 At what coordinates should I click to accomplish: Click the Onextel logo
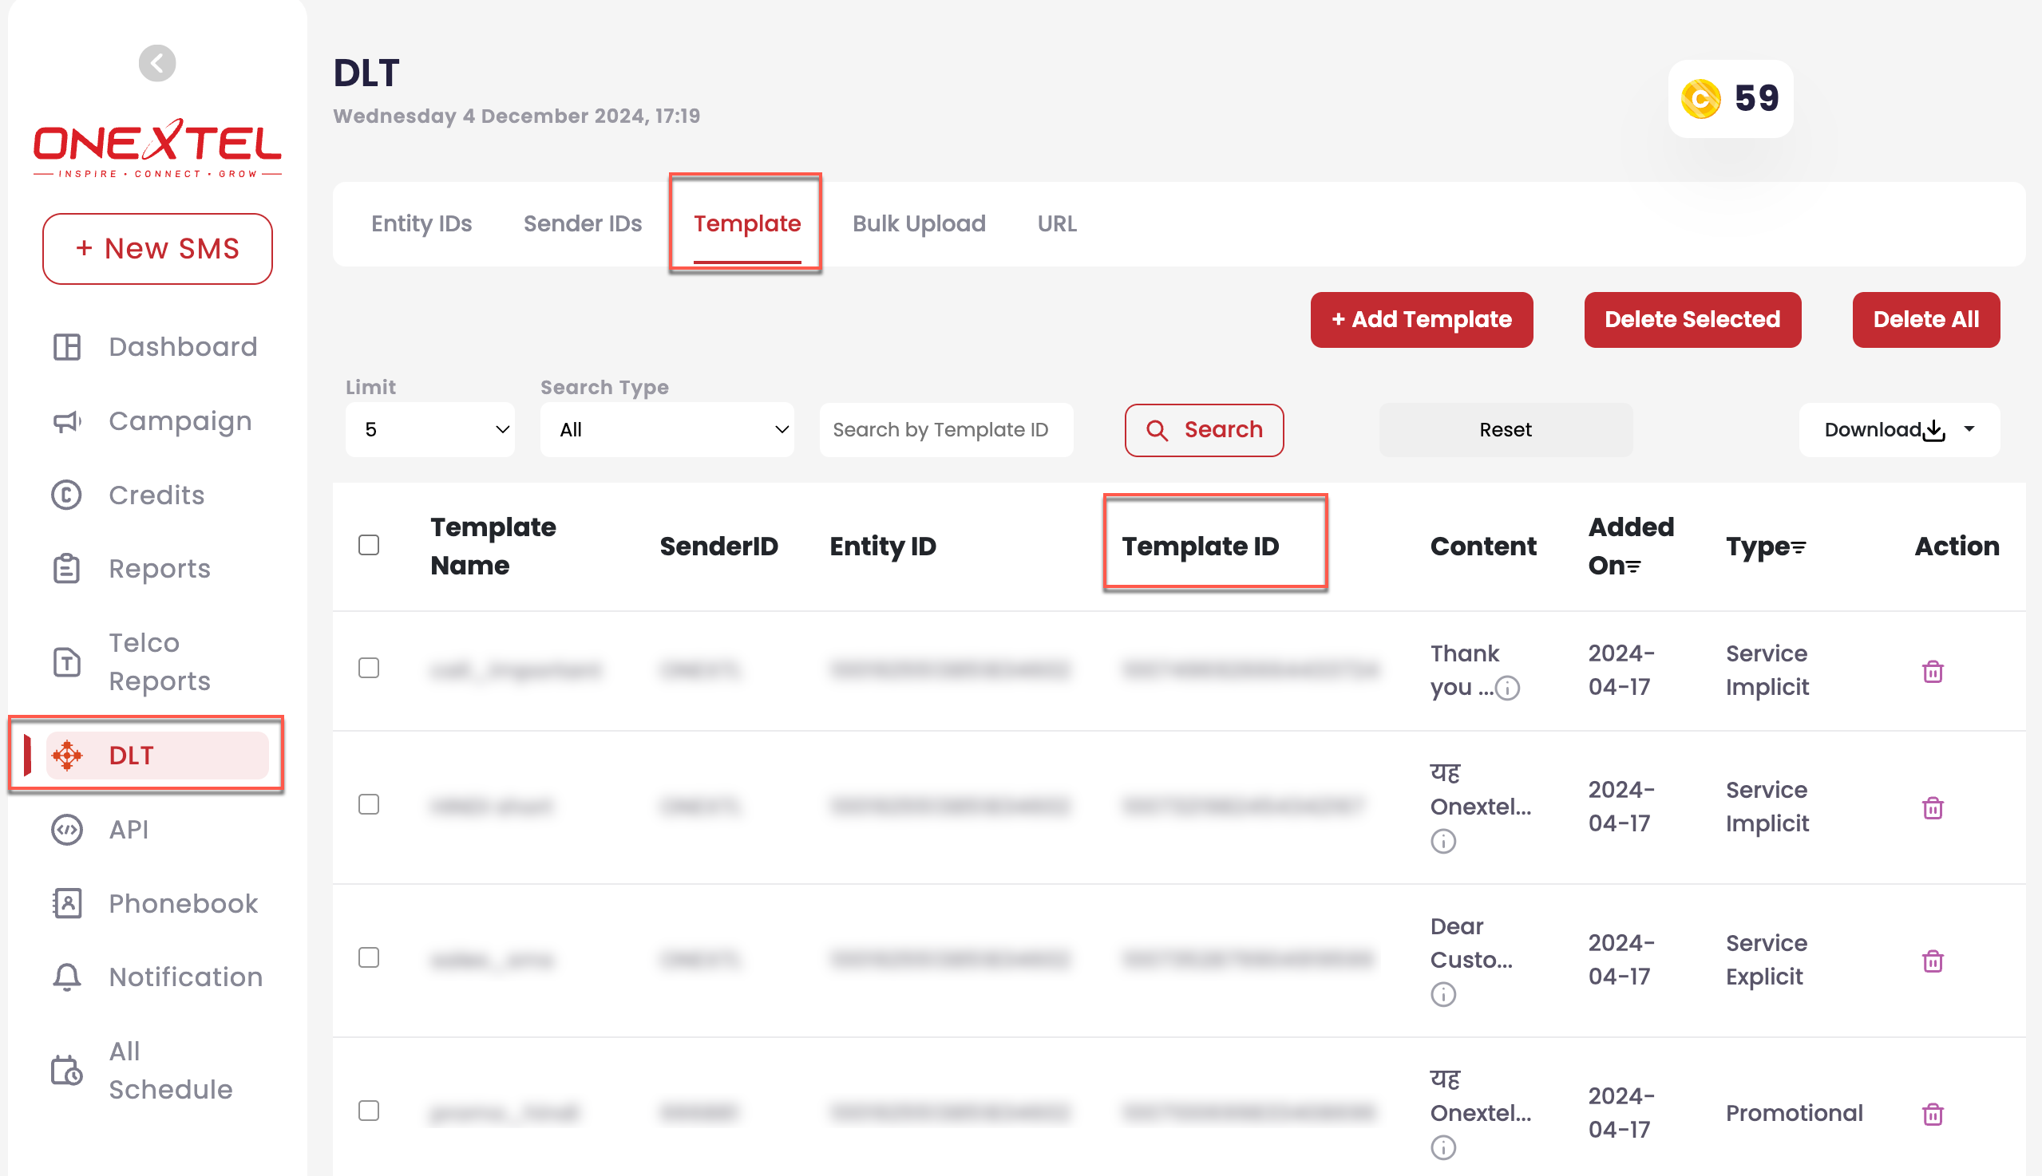156,148
